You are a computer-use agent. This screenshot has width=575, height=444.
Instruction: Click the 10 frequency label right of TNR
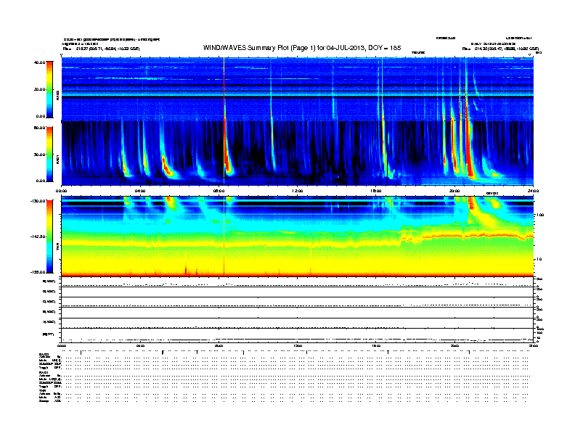(539, 260)
